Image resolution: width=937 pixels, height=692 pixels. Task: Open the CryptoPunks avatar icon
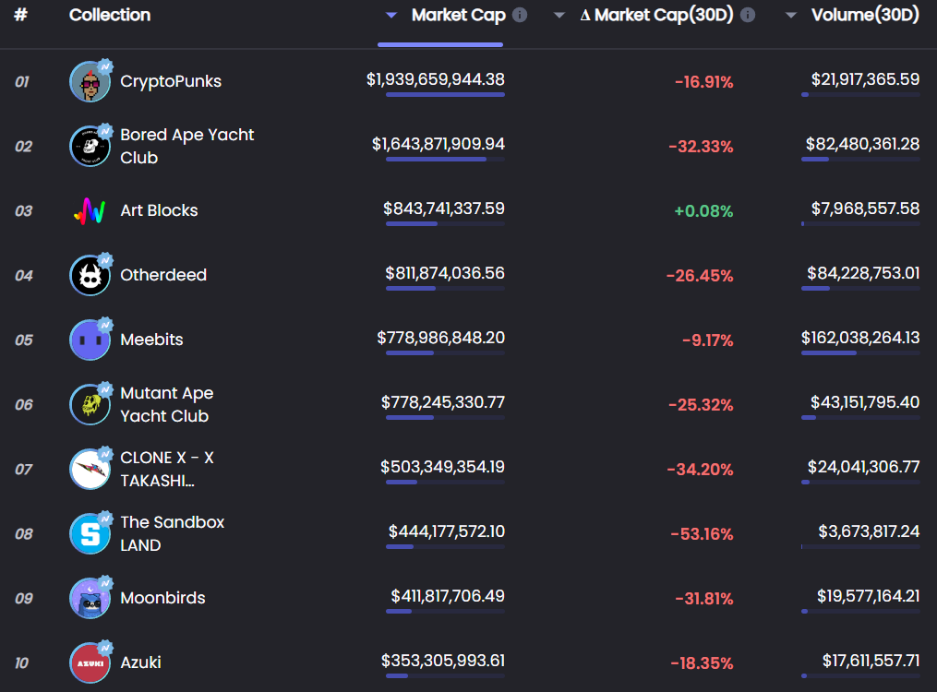click(x=90, y=81)
